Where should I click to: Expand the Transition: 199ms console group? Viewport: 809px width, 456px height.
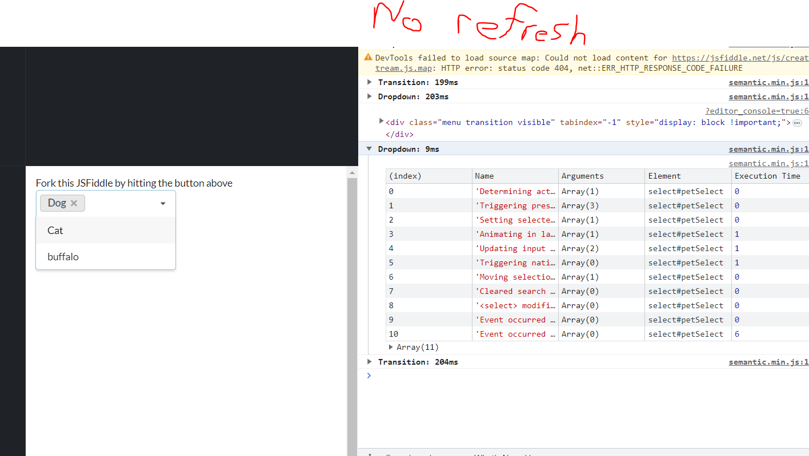[x=369, y=82]
